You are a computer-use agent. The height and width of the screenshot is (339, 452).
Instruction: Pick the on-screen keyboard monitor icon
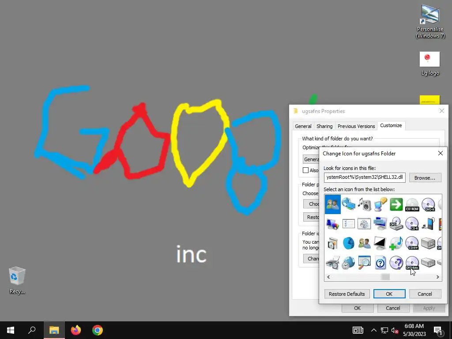380,224
